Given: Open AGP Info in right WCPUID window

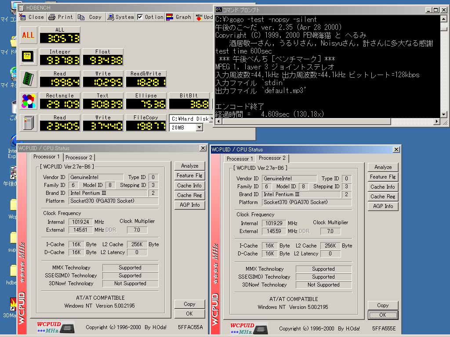Looking at the screenshot, I should (383, 206).
